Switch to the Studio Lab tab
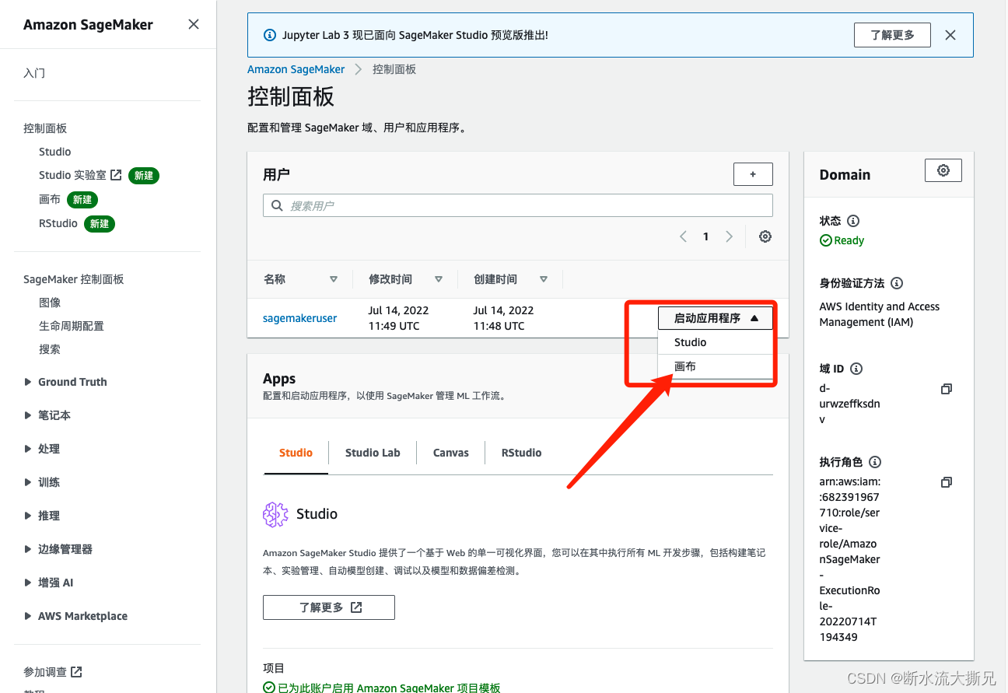The image size is (1008, 693). (373, 453)
